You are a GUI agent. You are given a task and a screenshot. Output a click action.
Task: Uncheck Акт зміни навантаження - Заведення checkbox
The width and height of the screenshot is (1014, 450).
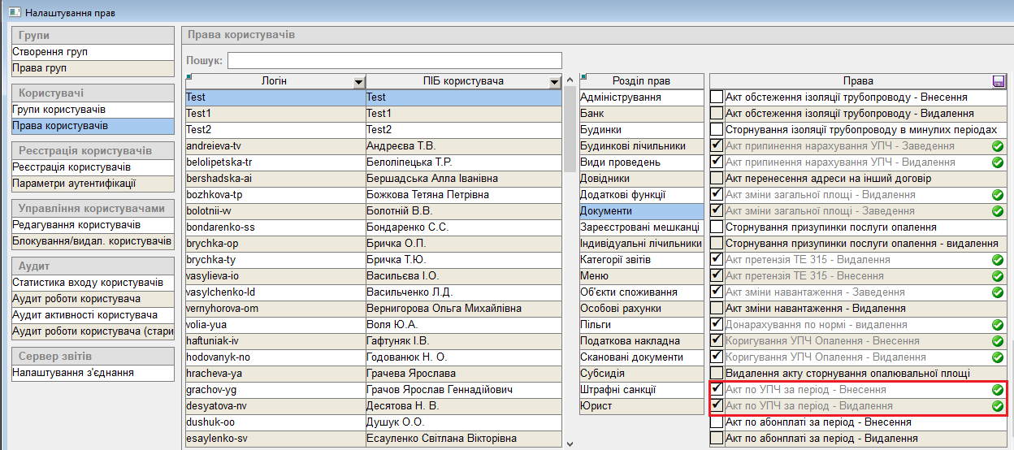[x=717, y=292]
